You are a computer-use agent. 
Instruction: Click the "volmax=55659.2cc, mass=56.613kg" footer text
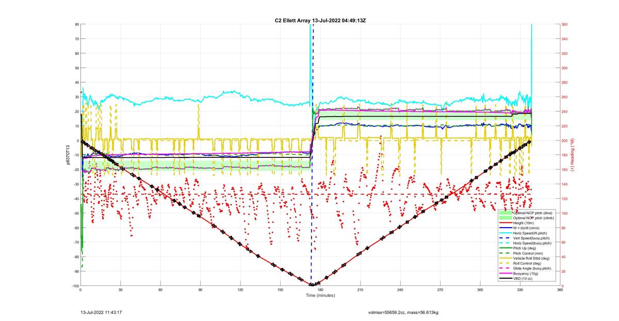point(403,312)
